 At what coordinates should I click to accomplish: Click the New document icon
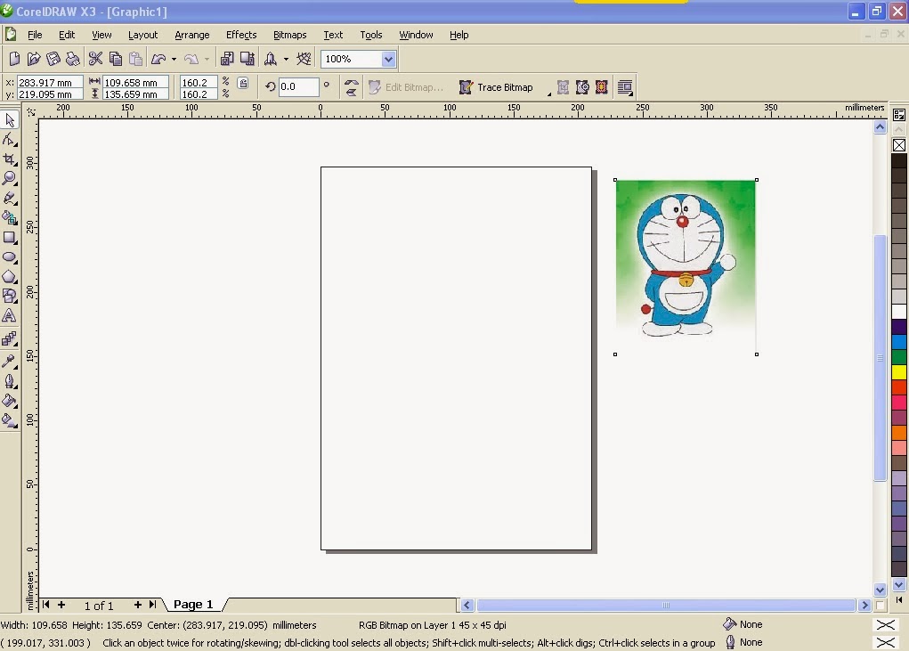(x=14, y=59)
